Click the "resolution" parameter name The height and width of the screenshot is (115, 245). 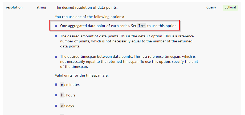point(14,7)
